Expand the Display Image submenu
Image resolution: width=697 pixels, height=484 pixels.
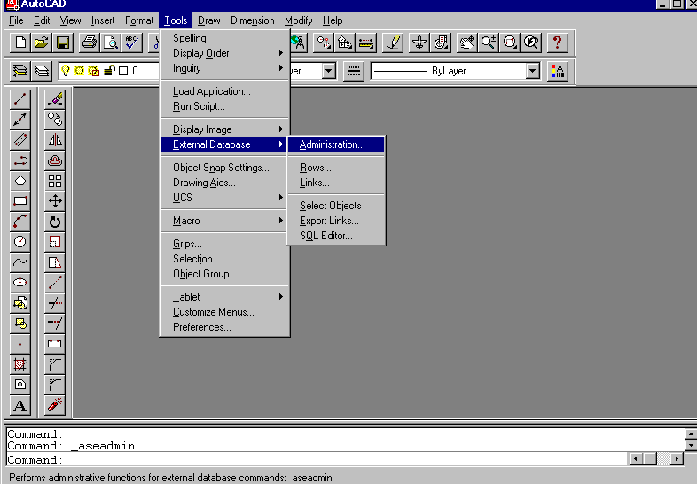(225, 129)
